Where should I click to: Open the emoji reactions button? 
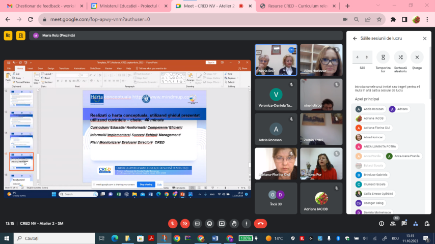click(209, 223)
